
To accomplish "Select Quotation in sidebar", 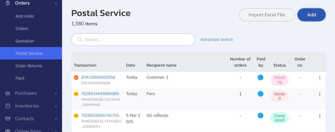I will coord(25,41).
